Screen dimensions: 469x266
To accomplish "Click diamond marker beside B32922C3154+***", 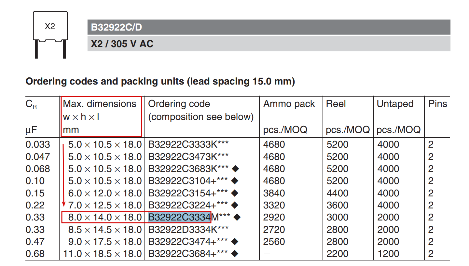I will (235, 193).
